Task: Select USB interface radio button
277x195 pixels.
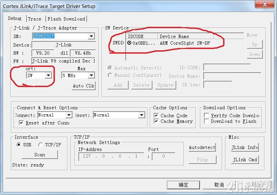Action: point(19,145)
